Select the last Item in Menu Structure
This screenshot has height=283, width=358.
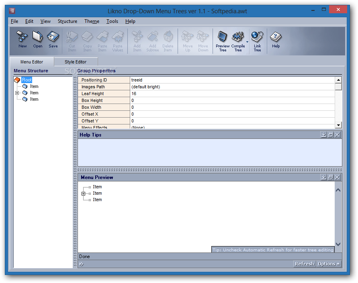[34, 99]
